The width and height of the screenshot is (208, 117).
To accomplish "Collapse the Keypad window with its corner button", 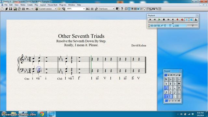I will pyautogui.click(x=180, y=71).
